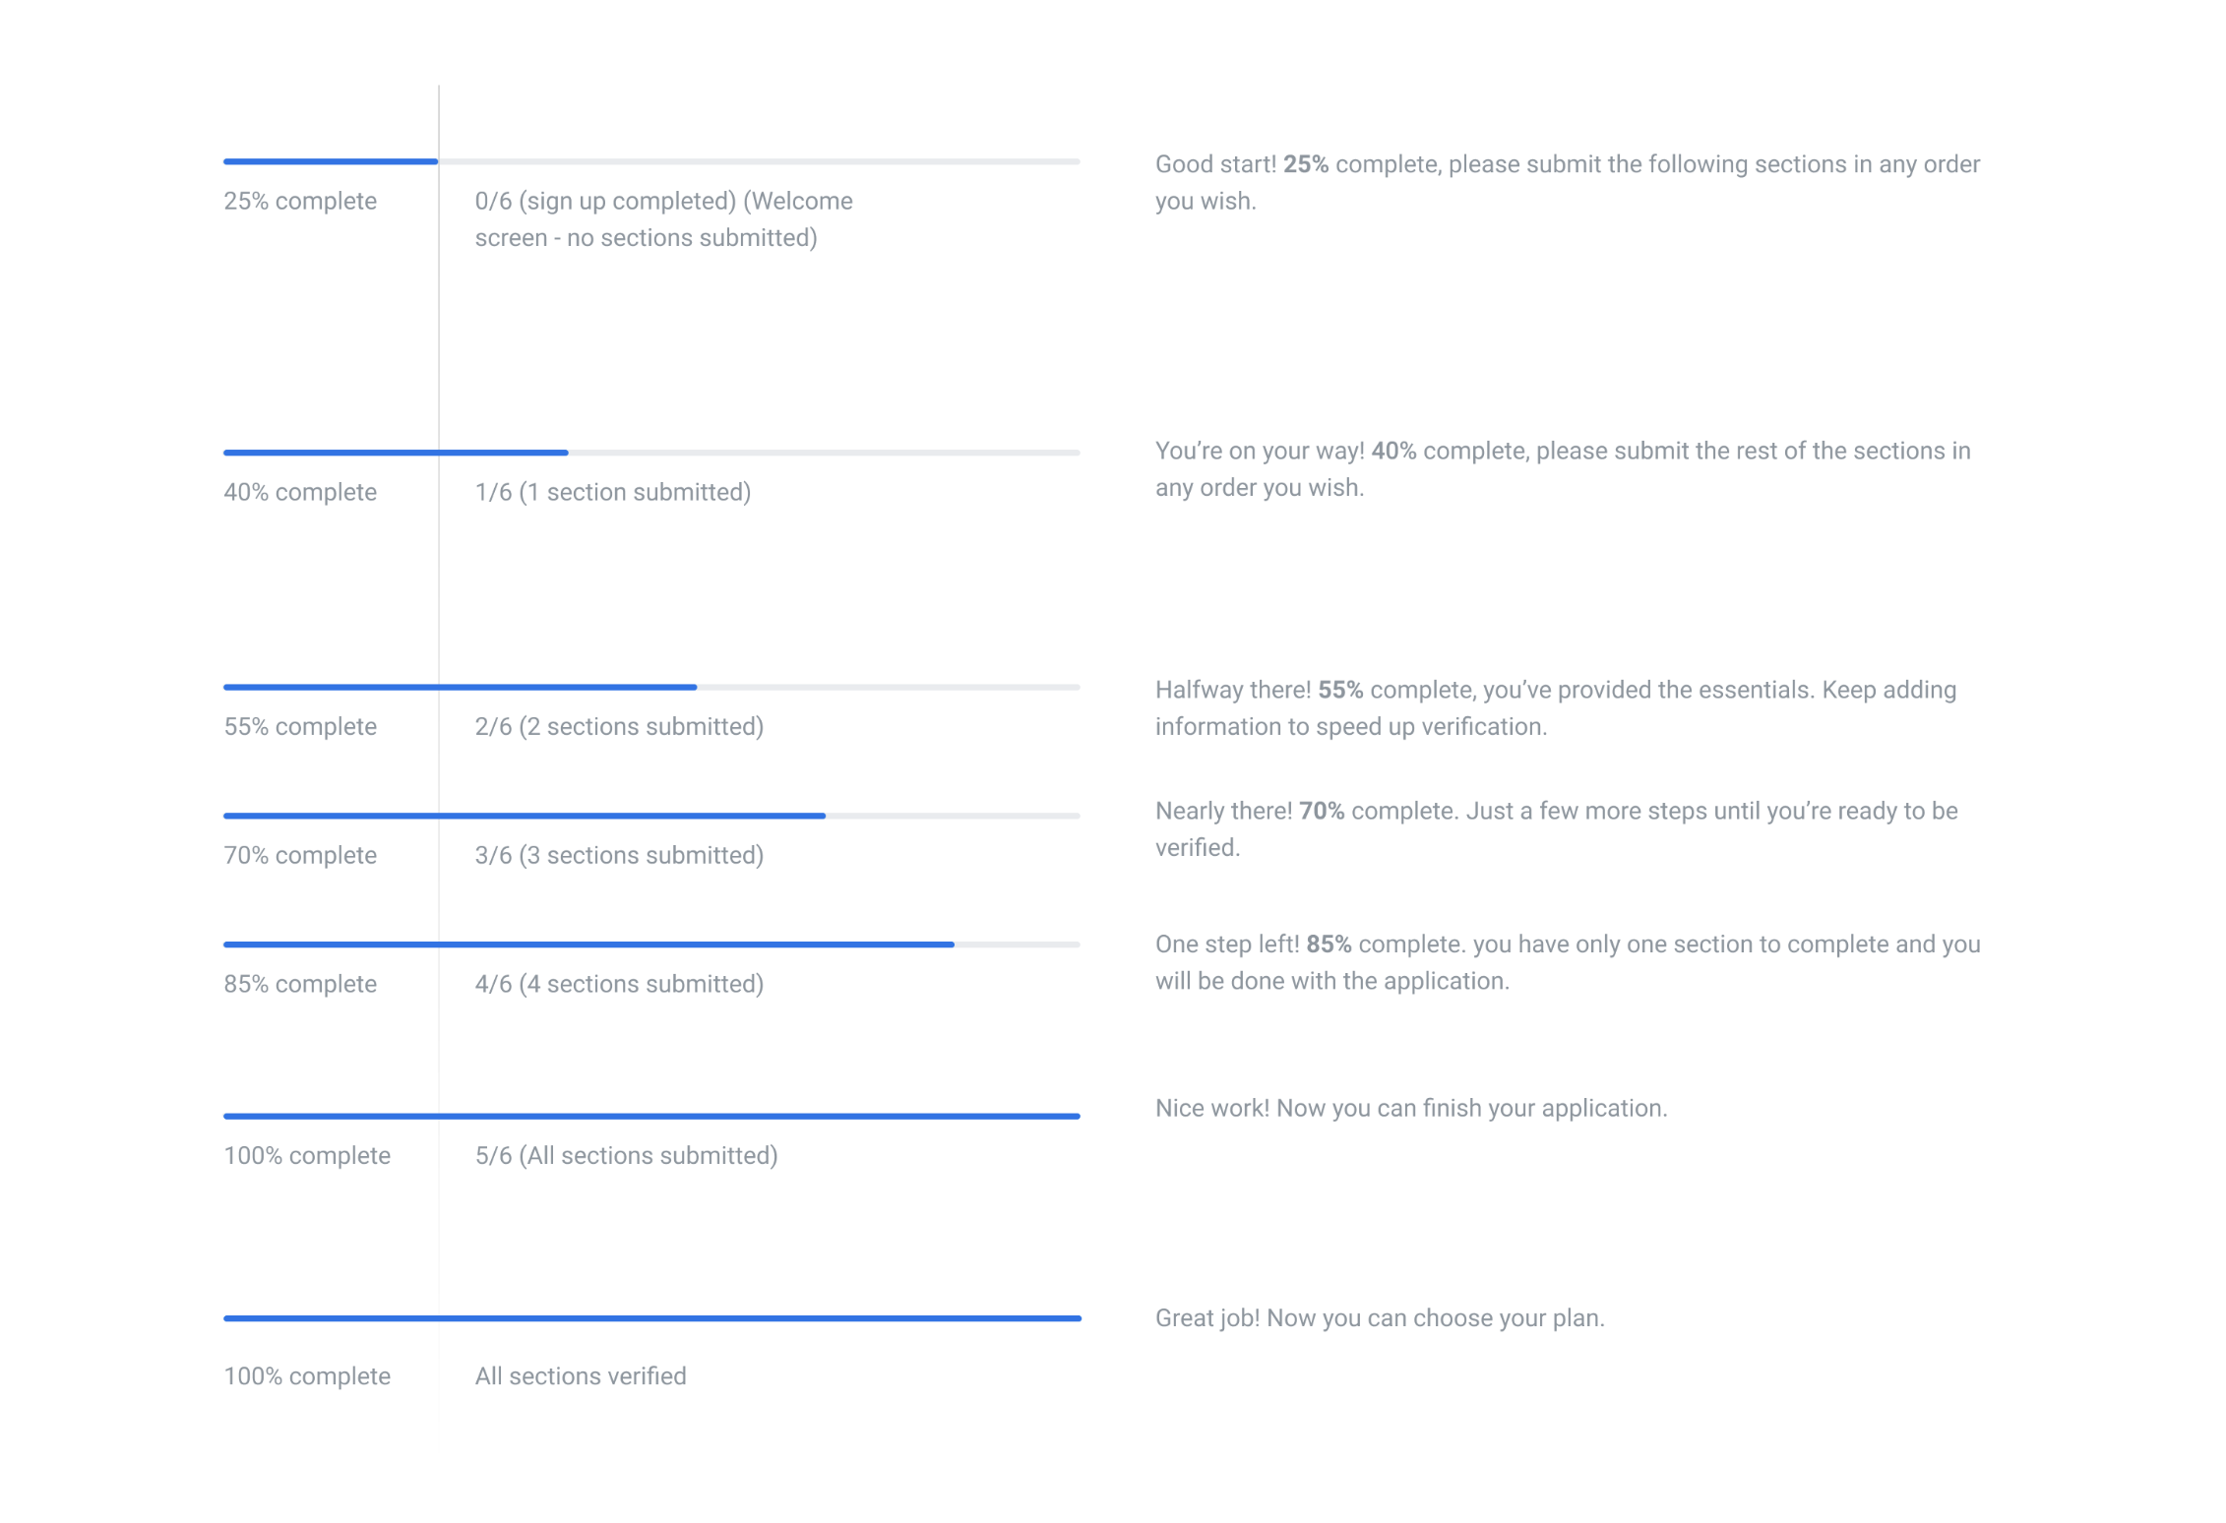The image size is (2226, 1523).
Task: Click the 70% complete progress bar
Action: (x=651, y=816)
